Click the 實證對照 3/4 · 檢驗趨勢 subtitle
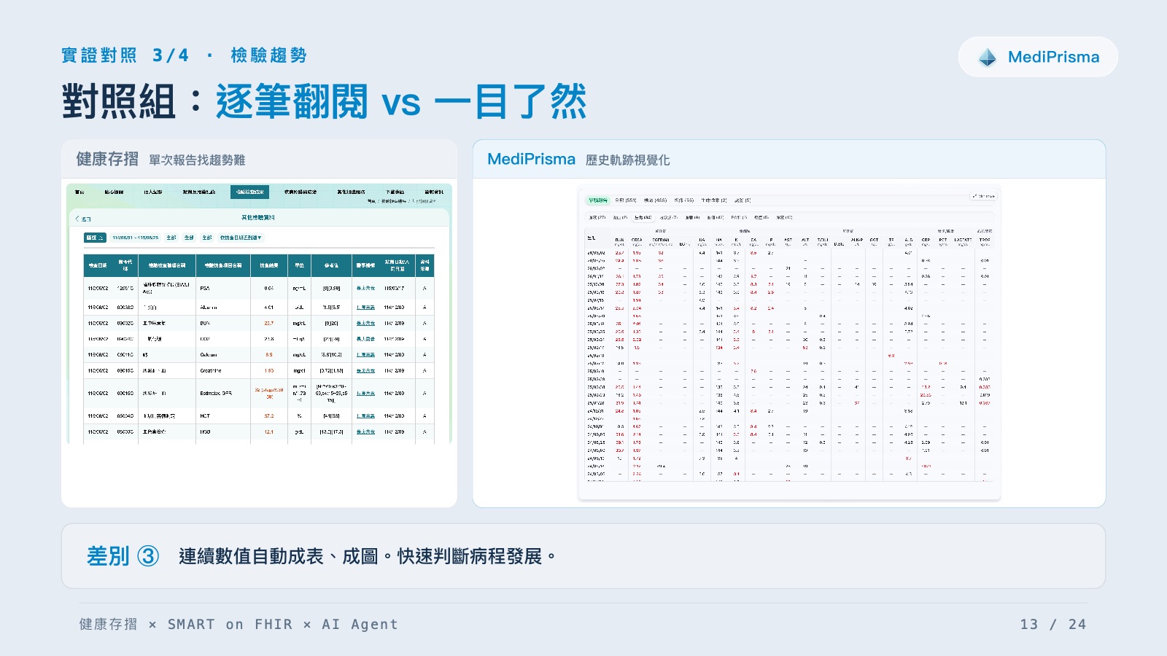Image resolution: width=1167 pixels, height=656 pixels. click(x=184, y=55)
